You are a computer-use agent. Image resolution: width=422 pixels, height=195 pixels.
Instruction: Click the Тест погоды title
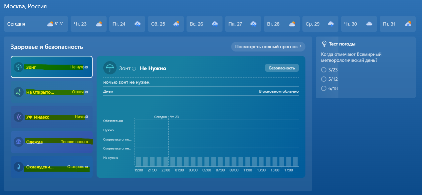342,44
